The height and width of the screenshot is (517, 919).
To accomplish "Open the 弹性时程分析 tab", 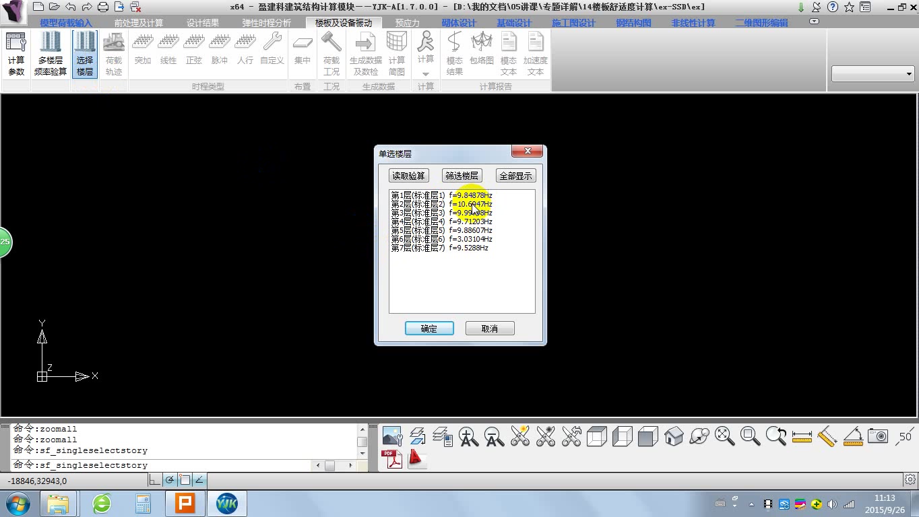I will tap(267, 23).
